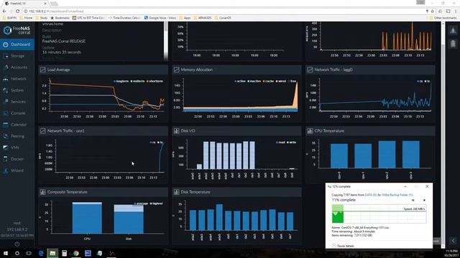Click the Docker sidebar icon

coord(6,159)
